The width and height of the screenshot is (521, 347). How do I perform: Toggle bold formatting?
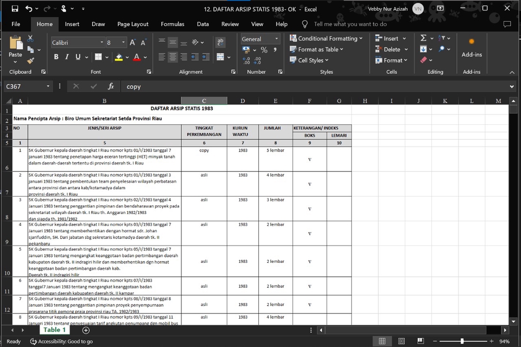[56, 56]
